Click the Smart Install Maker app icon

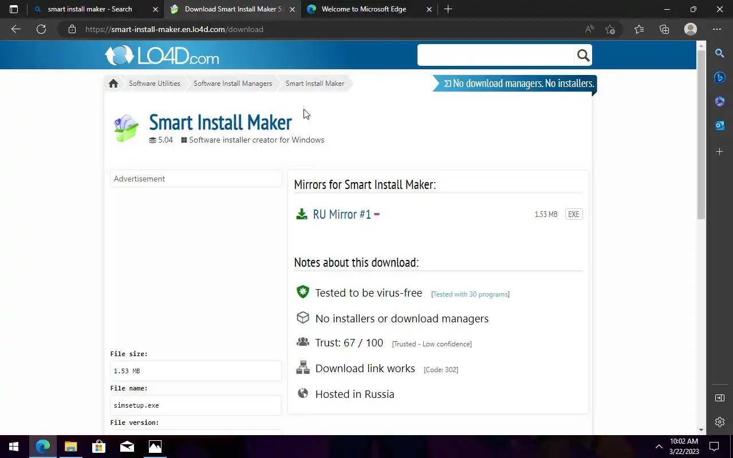tap(126, 128)
